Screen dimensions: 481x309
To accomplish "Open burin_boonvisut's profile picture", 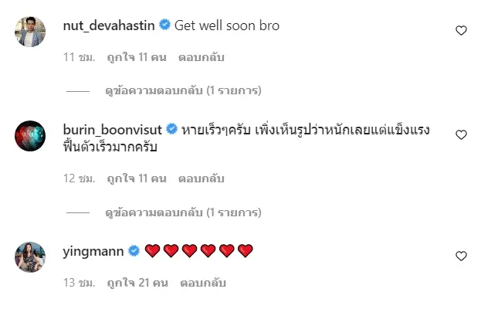I will click(30, 136).
